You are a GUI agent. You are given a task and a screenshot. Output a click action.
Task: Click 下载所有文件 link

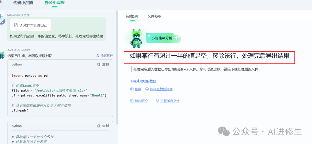tap(170, 101)
